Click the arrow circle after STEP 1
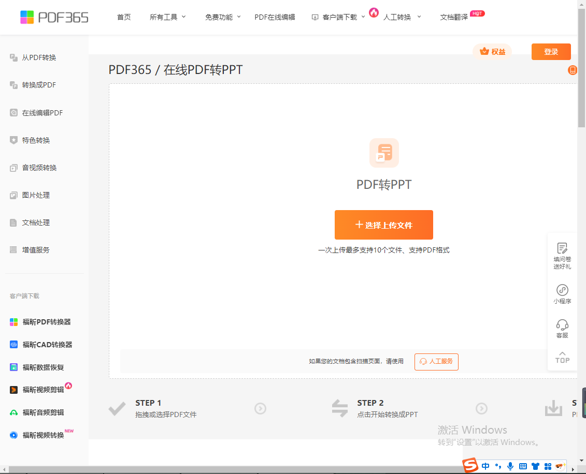586x474 pixels. coord(261,409)
